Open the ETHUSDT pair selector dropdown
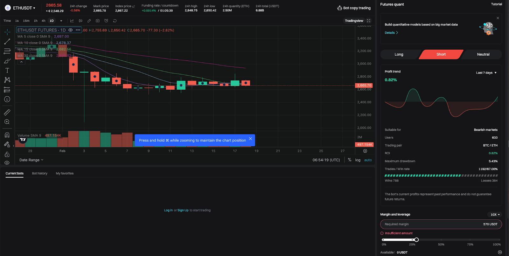Screen dimensions: 509x256 (24, 8)
